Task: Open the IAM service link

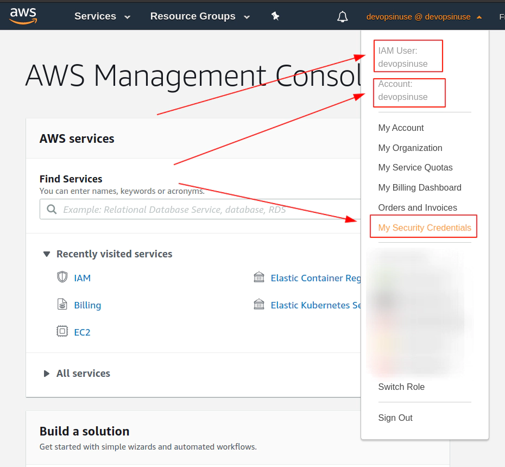Action: click(82, 278)
